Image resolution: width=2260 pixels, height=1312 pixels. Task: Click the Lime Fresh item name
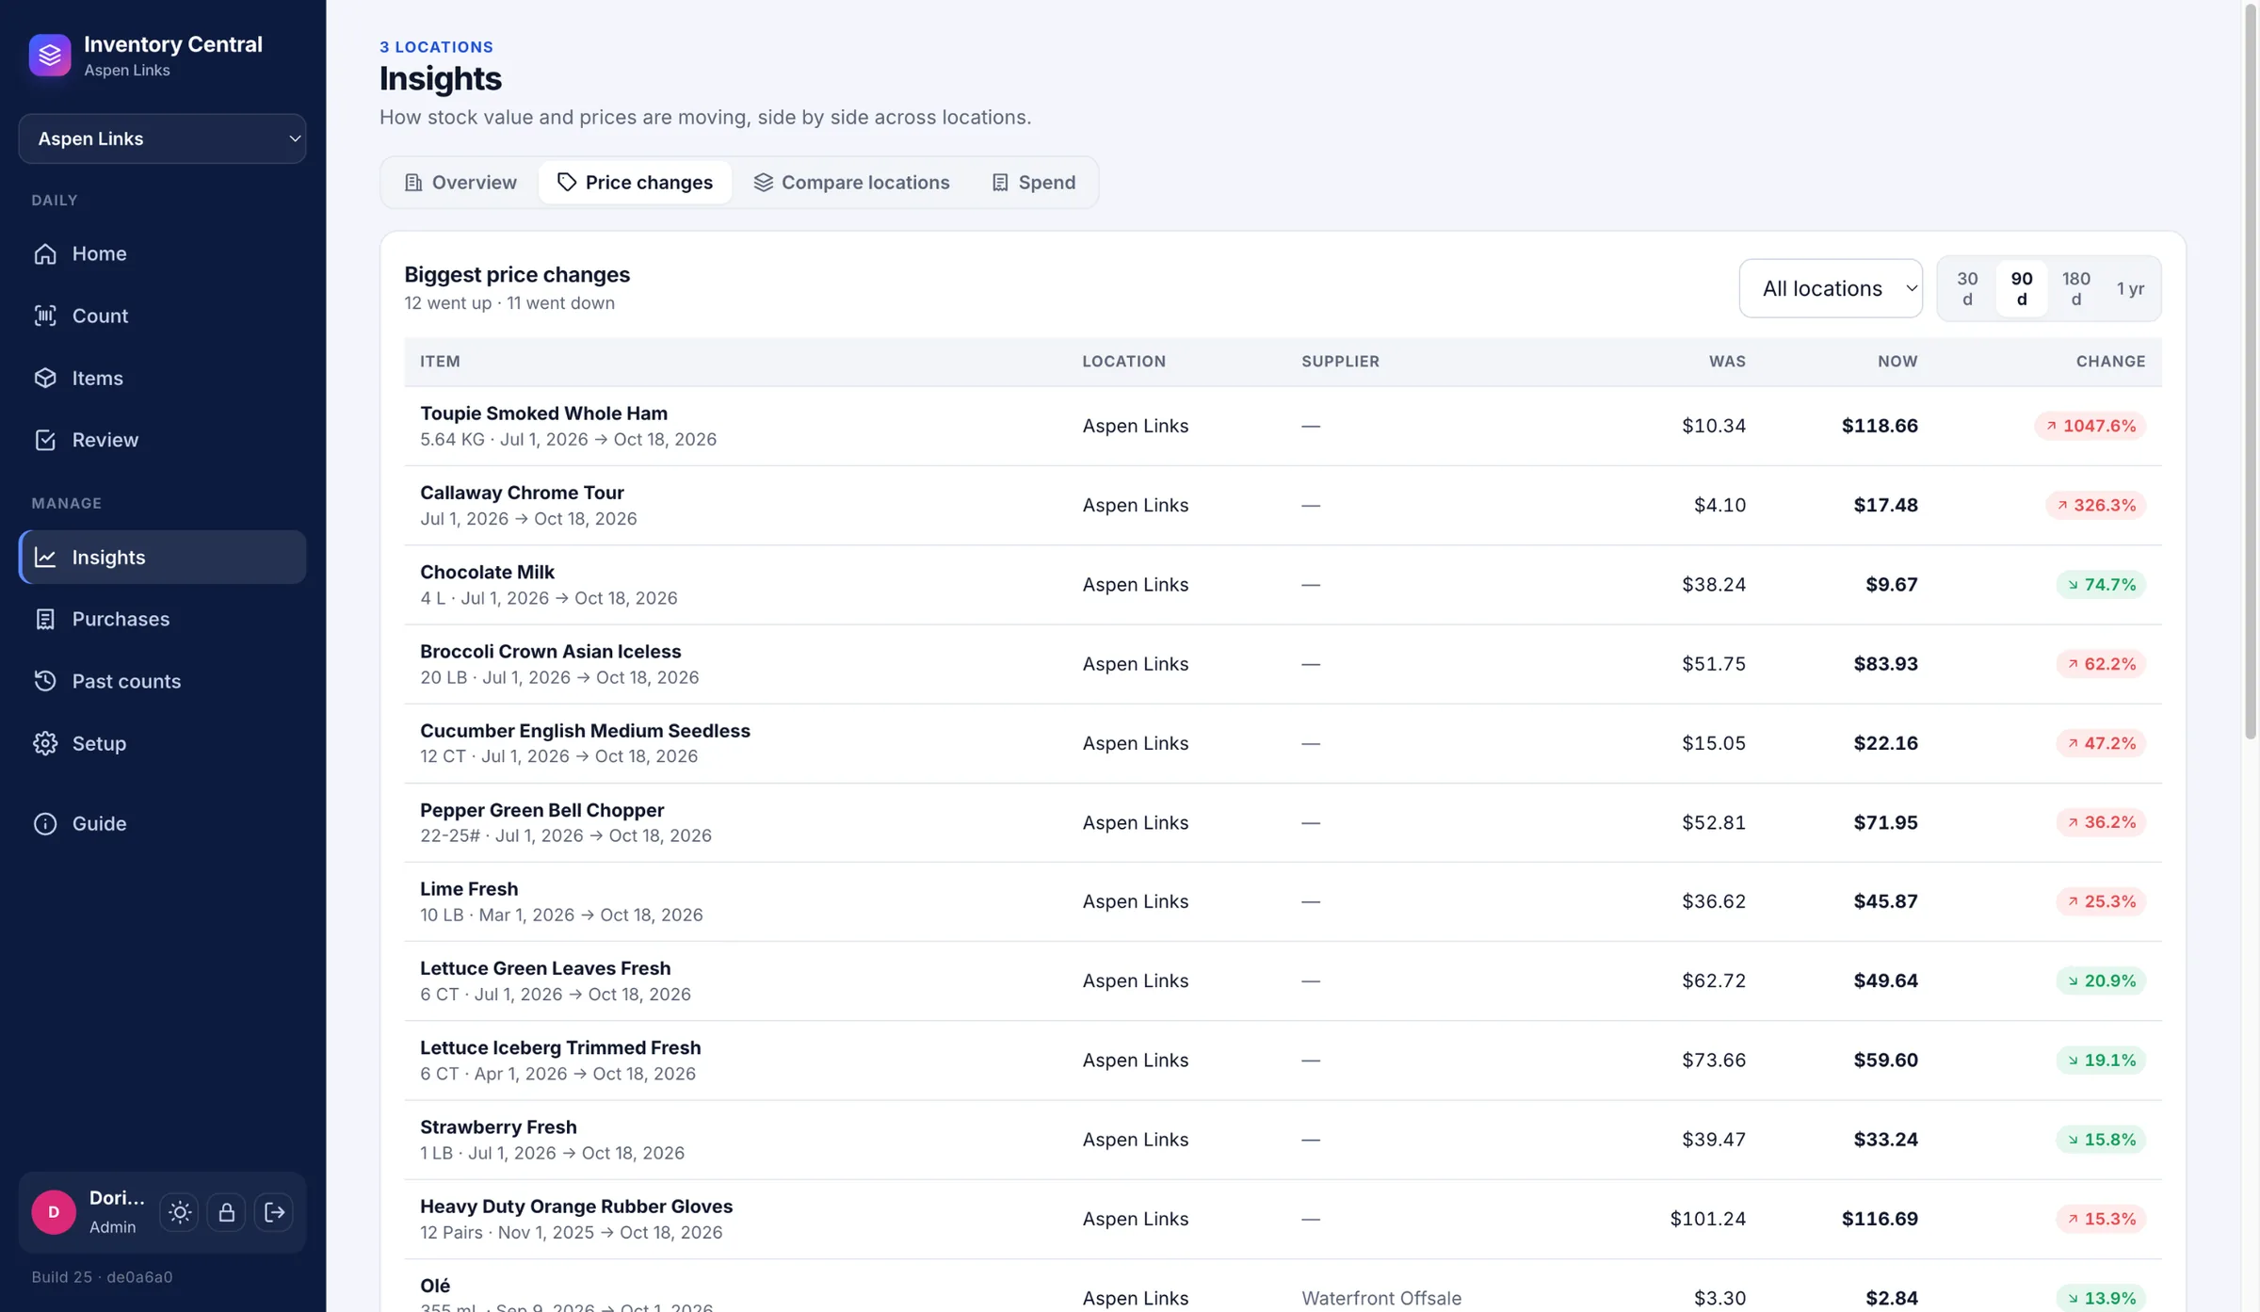point(469,889)
